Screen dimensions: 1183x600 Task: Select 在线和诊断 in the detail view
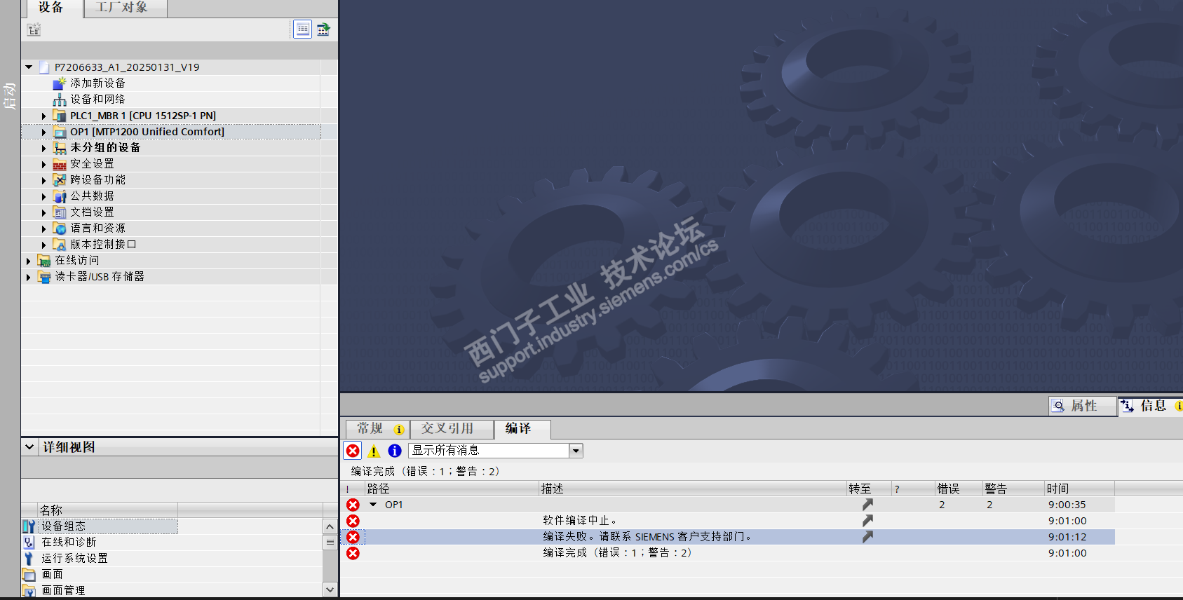[69, 542]
